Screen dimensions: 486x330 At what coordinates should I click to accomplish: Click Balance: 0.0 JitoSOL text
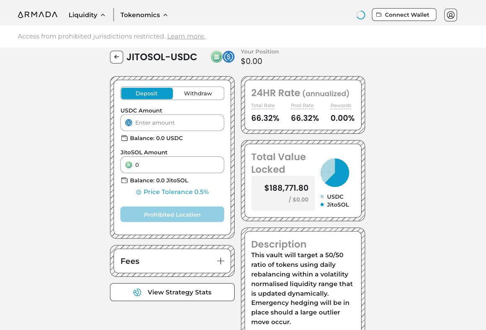[x=159, y=180]
